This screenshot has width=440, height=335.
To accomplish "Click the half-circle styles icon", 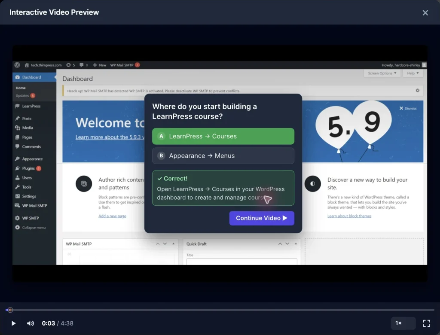I will (x=313, y=184).
